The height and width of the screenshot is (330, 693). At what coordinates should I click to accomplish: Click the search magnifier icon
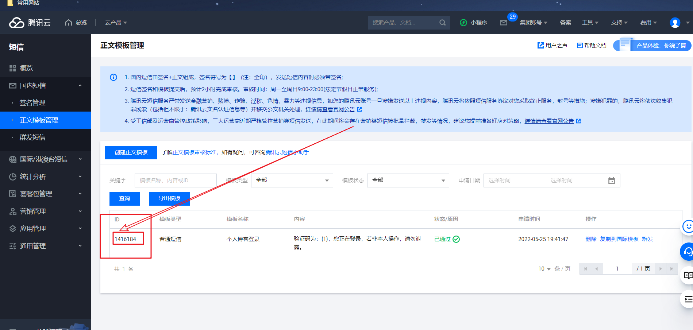[442, 23]
